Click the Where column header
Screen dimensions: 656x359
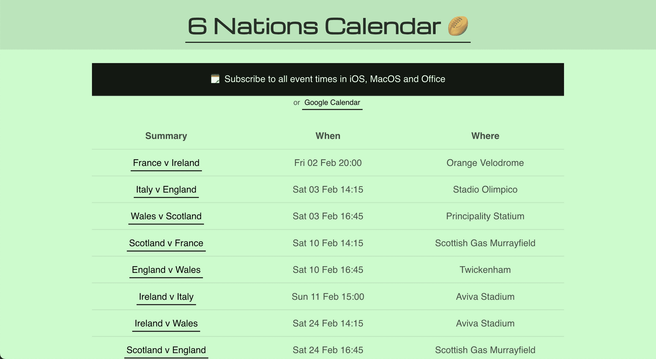click(485, 136)
